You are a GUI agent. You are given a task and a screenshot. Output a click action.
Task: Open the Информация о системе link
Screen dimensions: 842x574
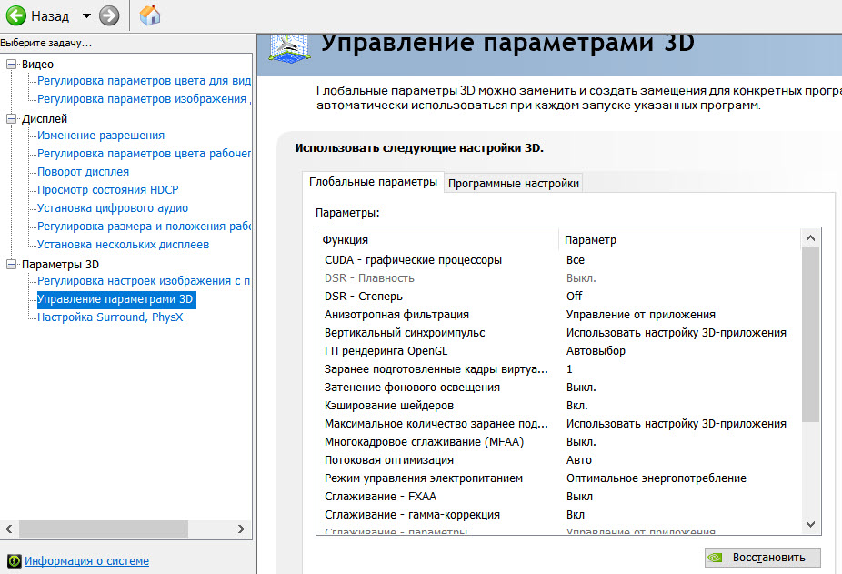pos(87,561)
